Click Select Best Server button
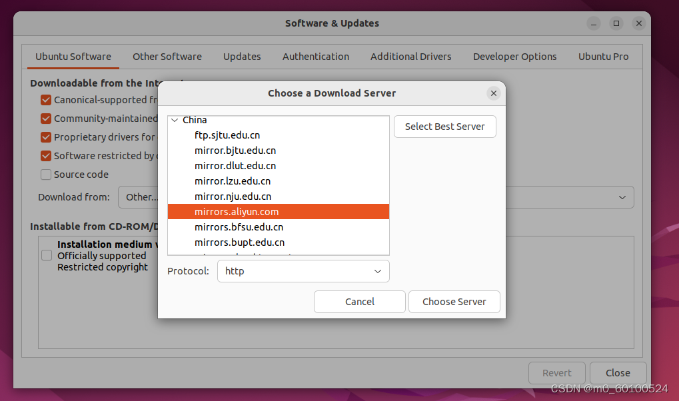 tap(444, 127)
